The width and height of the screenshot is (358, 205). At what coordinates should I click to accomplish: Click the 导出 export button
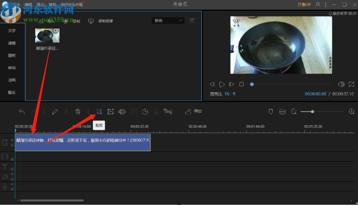(x=194, y=111)
